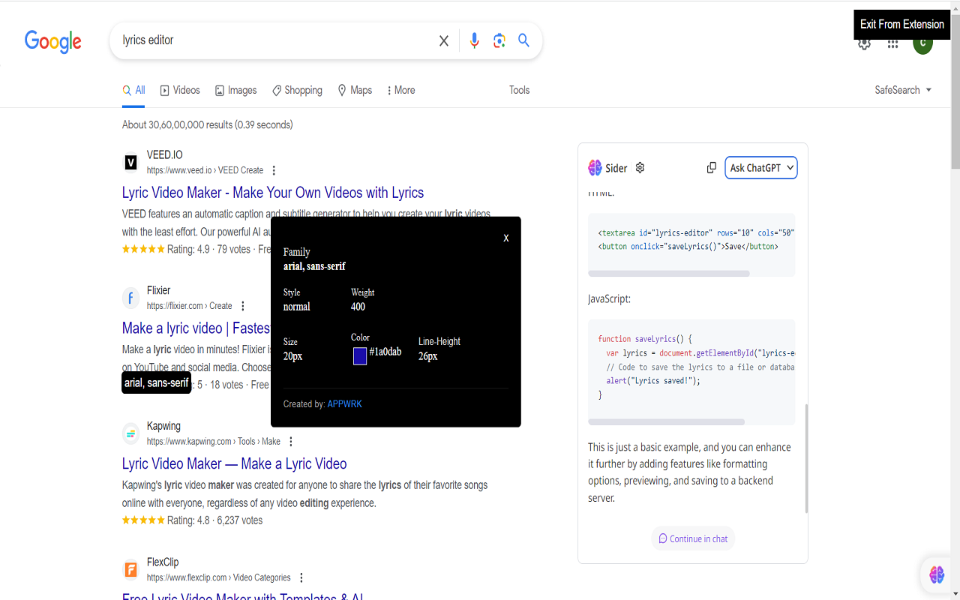Image resolution: width=960 pixels, height=600 pixels.
Task: Open Google Lens image search
Action: (x=499, y=40)
